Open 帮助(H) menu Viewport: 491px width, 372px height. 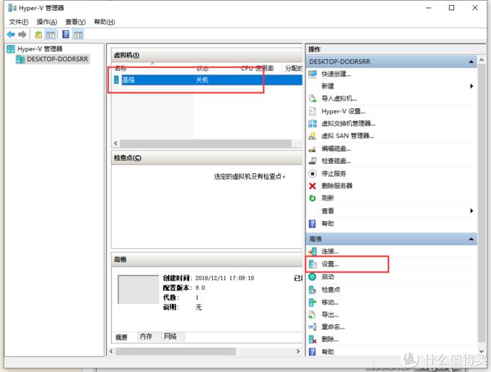pos(105,22)
